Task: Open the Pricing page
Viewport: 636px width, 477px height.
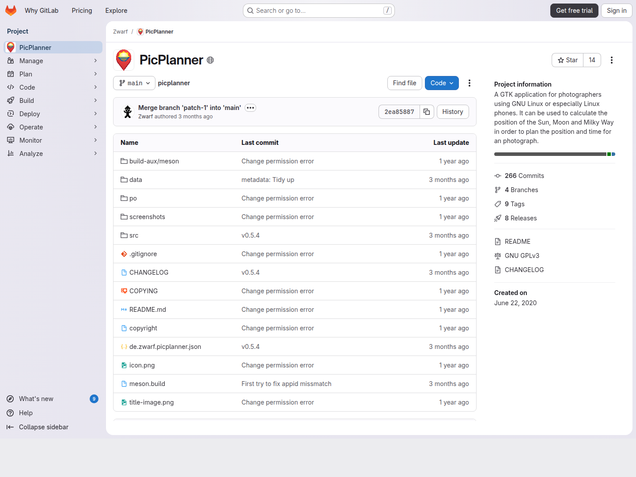Action: [82, 11]
